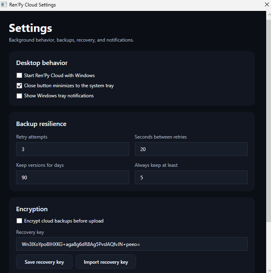Click the vertical scrollbar thumb
This screenshot has width=271, height=273.
pyautogui.click(x=269, y=121)
